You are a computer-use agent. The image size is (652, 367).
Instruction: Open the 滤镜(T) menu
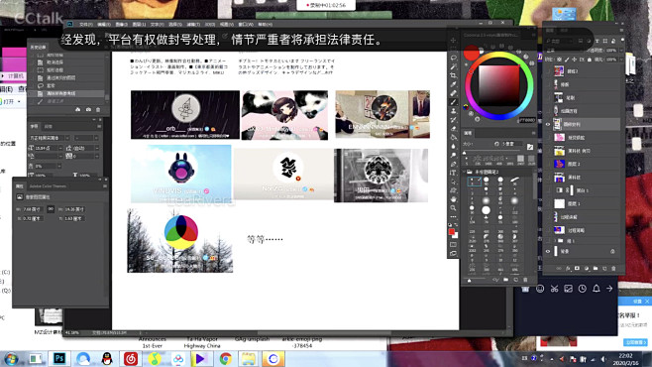point(193,24)
